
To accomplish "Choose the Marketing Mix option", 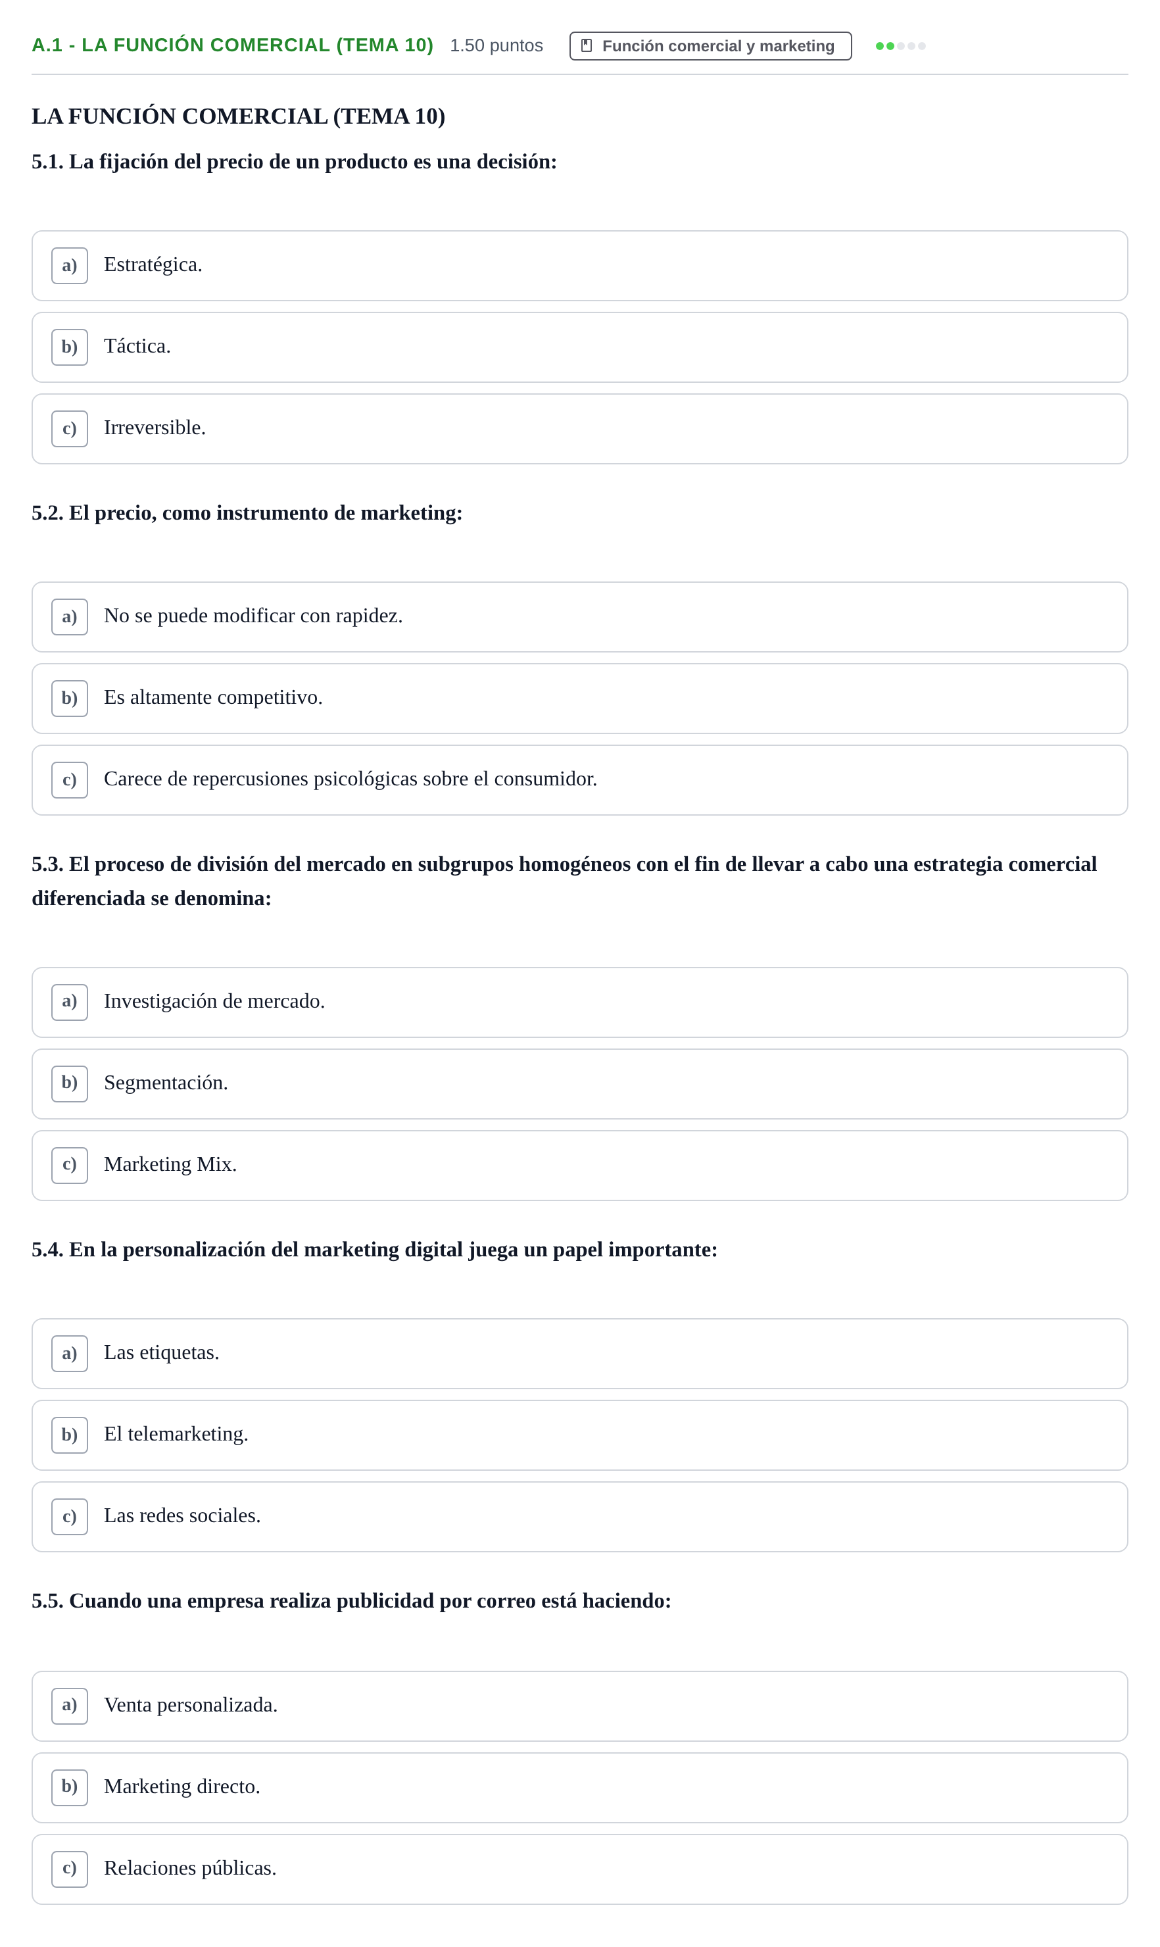I will click(x=580, y=1165).
